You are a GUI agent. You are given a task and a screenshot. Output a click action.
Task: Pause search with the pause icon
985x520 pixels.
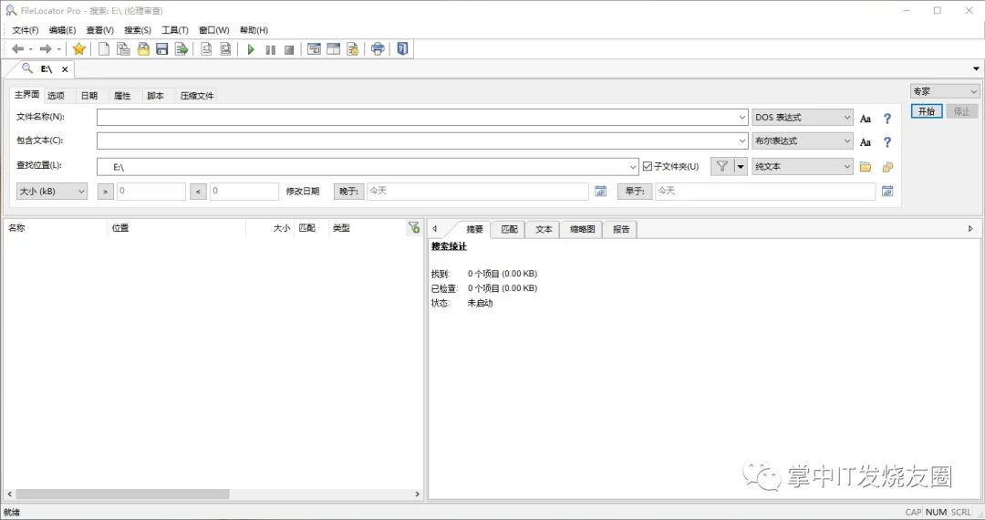271,49
